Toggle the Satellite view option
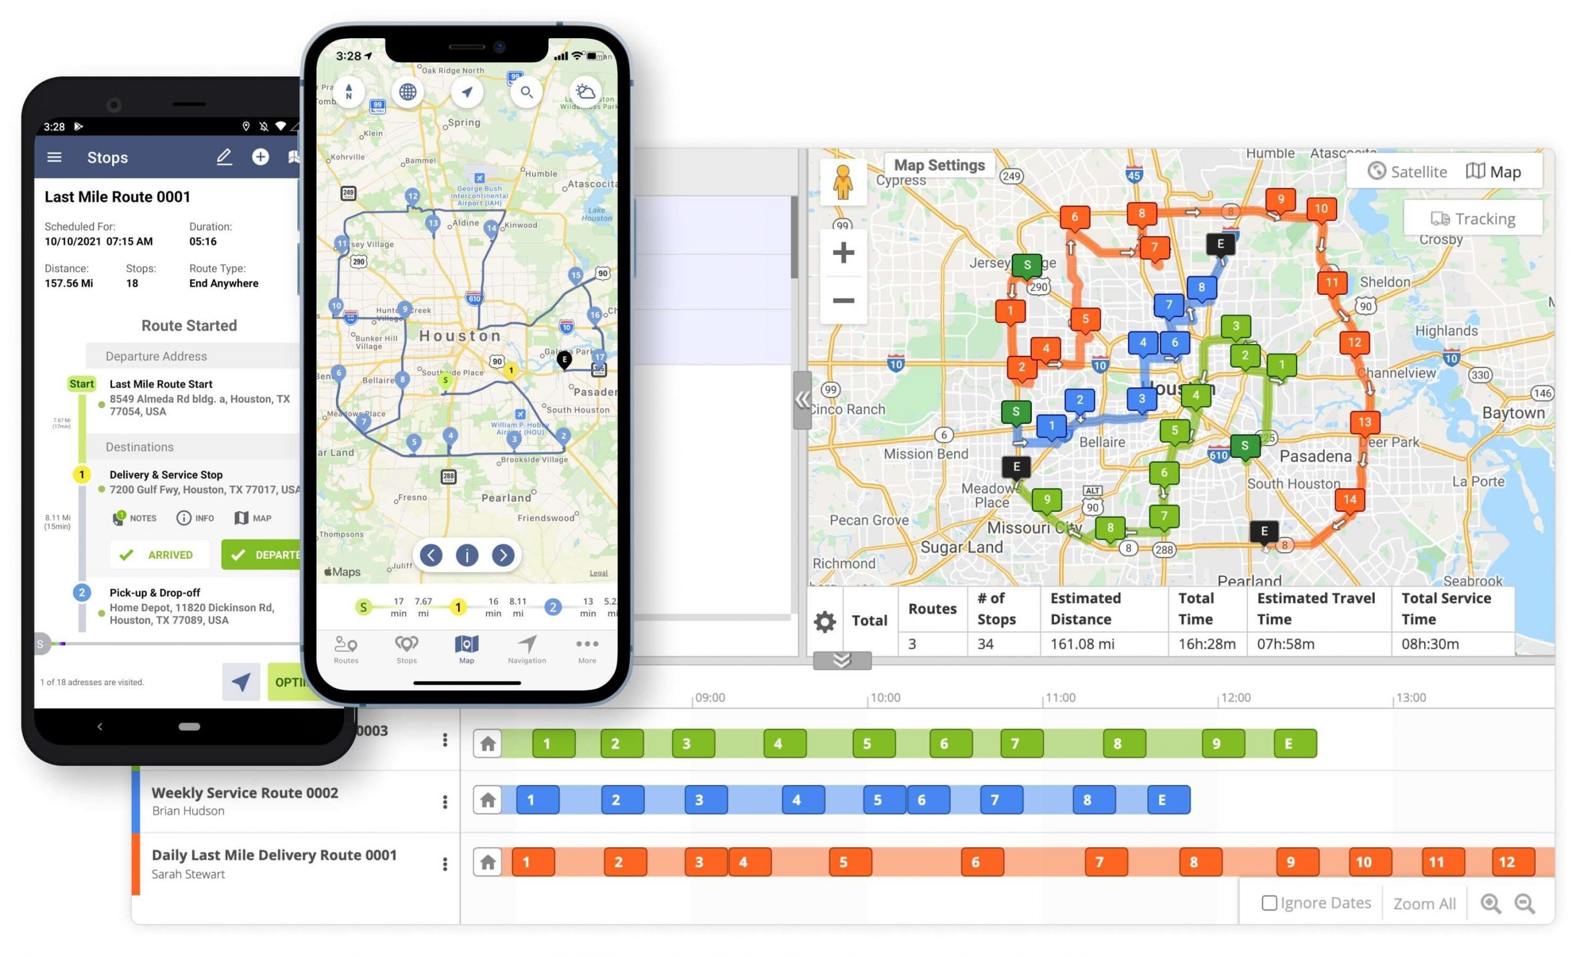The width and height of the screenshot is (1576, 956). coord(1407,171)
